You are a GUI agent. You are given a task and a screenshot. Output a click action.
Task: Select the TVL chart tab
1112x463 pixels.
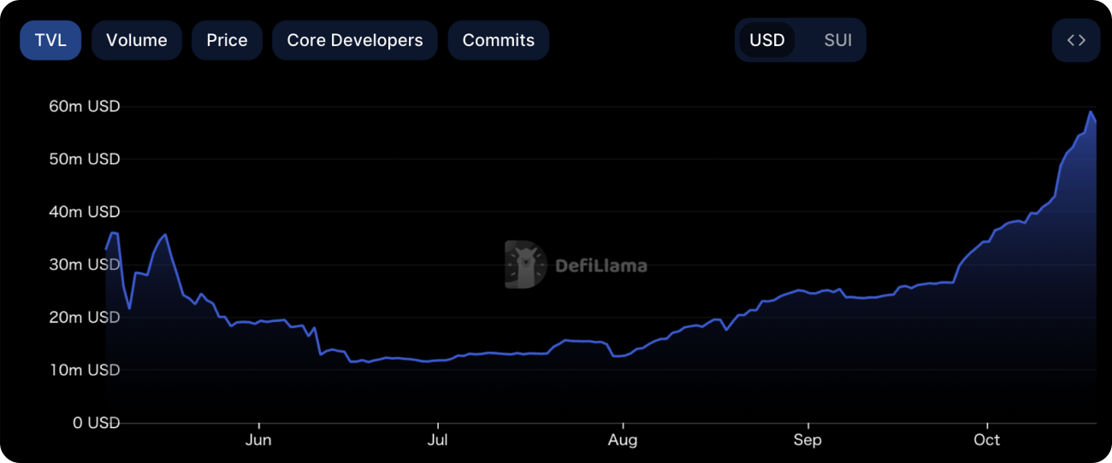pos(50,40)
